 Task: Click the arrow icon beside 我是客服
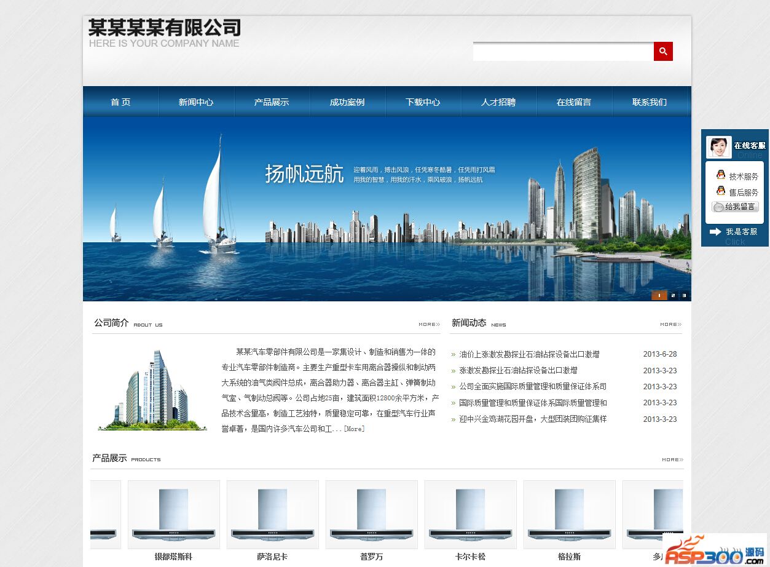715,232
